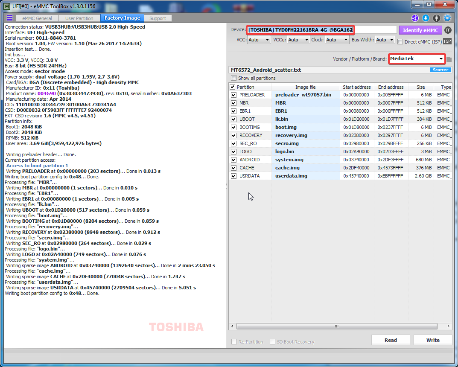Click the boot.img image file cell
458x367 pixels.
click(x=306, y=127)
